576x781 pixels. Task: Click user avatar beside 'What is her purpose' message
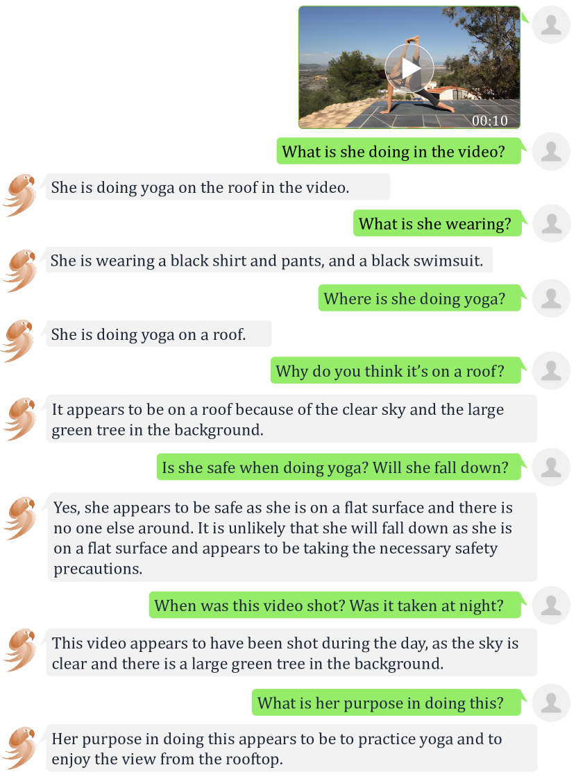[x=551, y=703]
